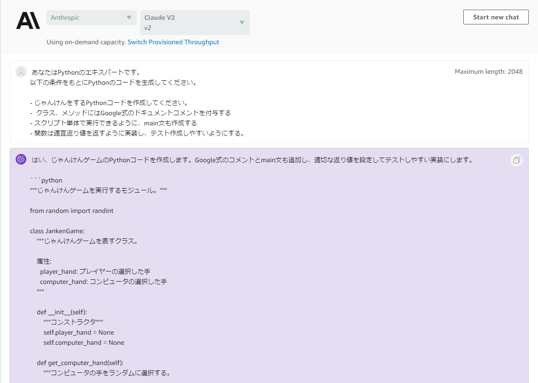Click the provider dropdown chevron arrow
Viewport: 538px width, 383px height.
point(130,17)
